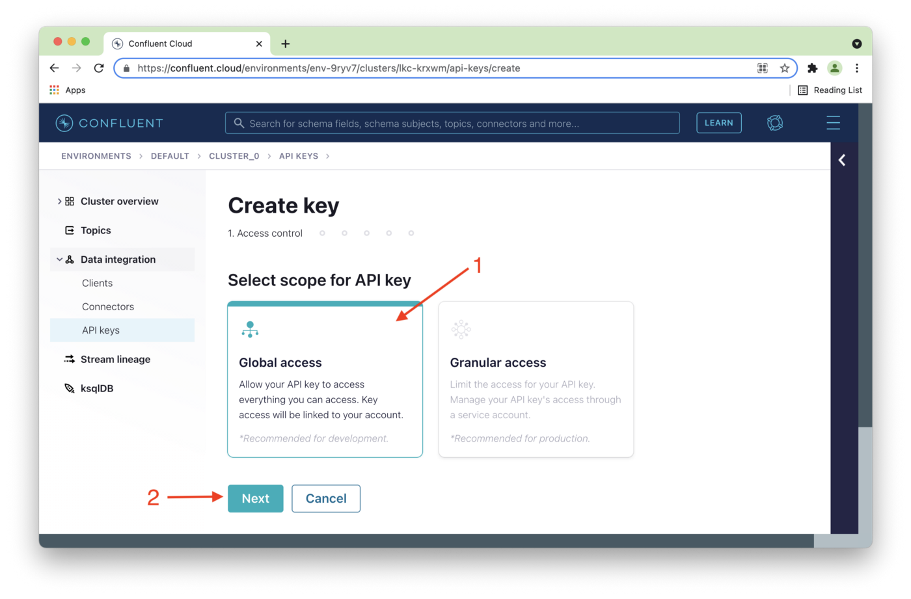Image resolution: width=911 pixels, height=599 pixels.
Task: Open the hamburger menu icon
Action: click(x=833, y=123)
